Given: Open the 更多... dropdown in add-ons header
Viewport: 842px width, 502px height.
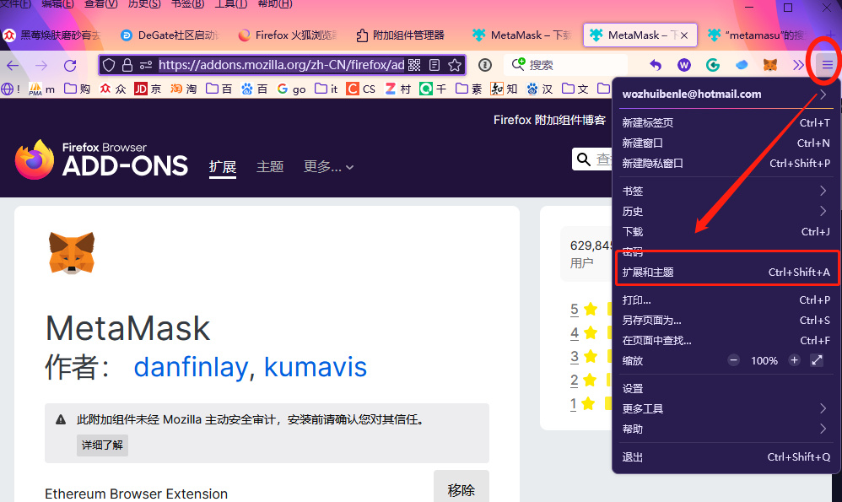Looking at the screenshot, I should click(328, 167).
